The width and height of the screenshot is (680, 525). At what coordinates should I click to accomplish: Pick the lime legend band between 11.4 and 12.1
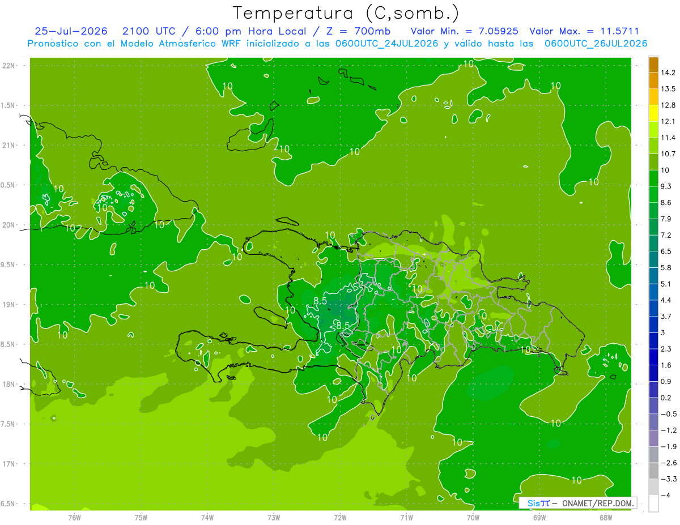pos(653,130)
